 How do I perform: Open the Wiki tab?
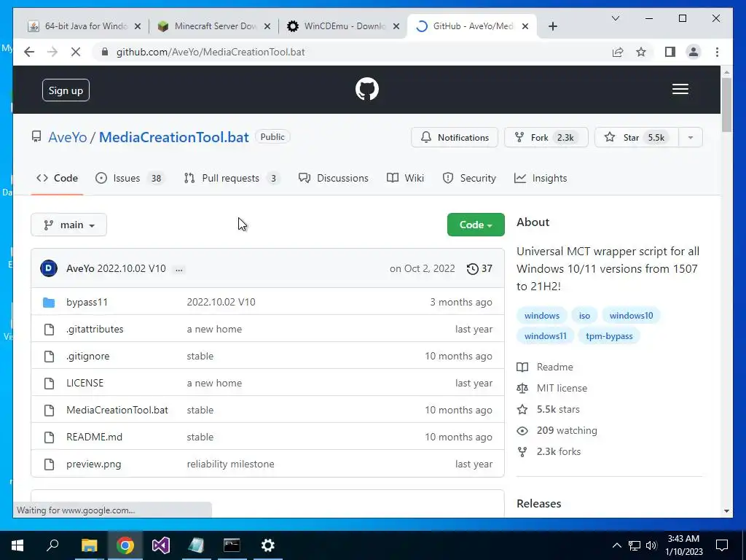[x=405, y=178]
